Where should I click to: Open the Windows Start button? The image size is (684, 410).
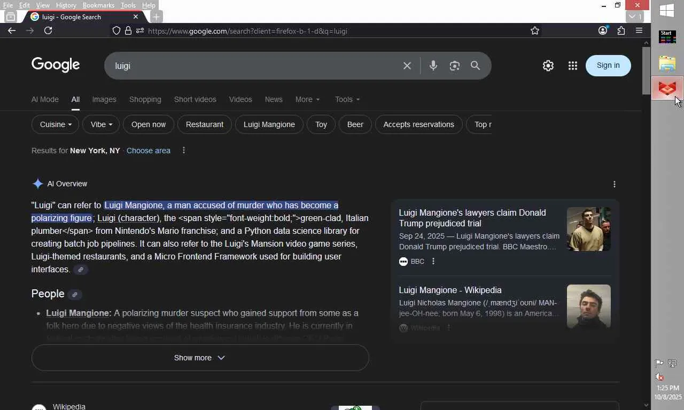click(x=667, y=11)
